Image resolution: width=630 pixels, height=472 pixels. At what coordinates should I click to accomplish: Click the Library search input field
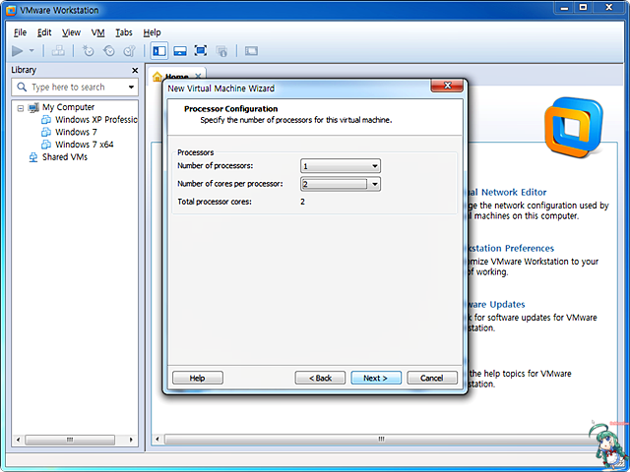[x=75, y=88]
